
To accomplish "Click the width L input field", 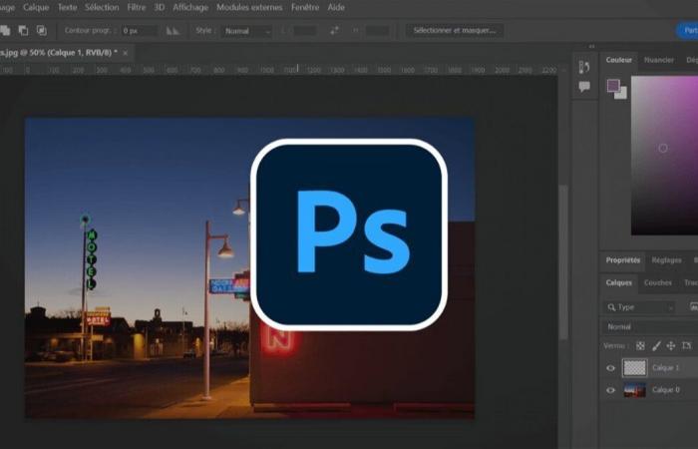I will coord(305,31).
